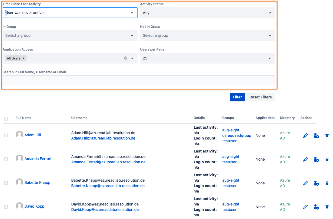Click the Applications column header
This screenshot has width=333, height=219.
265,118
